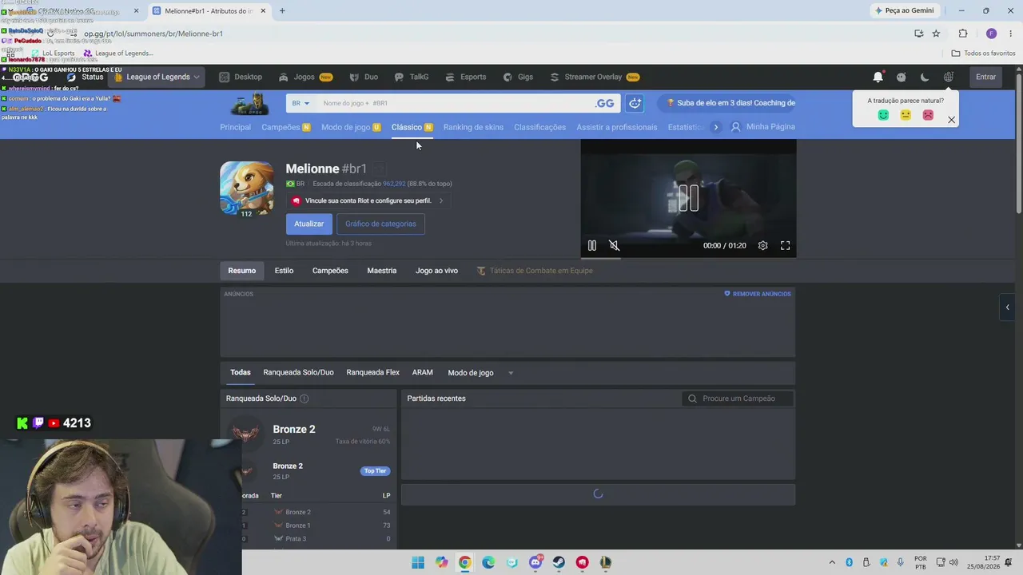Click the Ranqueada Solo/Duo info icon
Viewport: 1023px width, 575px height.
pyautogui.click(x=304, y=399)
